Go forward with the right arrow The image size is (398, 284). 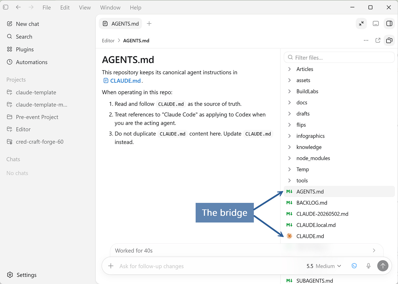pos(31,7)
